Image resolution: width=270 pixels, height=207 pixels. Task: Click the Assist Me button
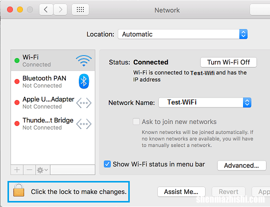point(181,191)
